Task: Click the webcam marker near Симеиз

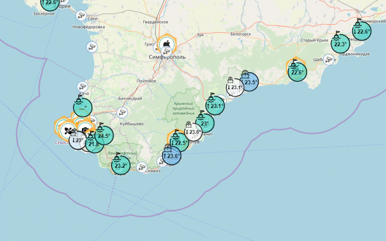Action: tap(141, 167)
